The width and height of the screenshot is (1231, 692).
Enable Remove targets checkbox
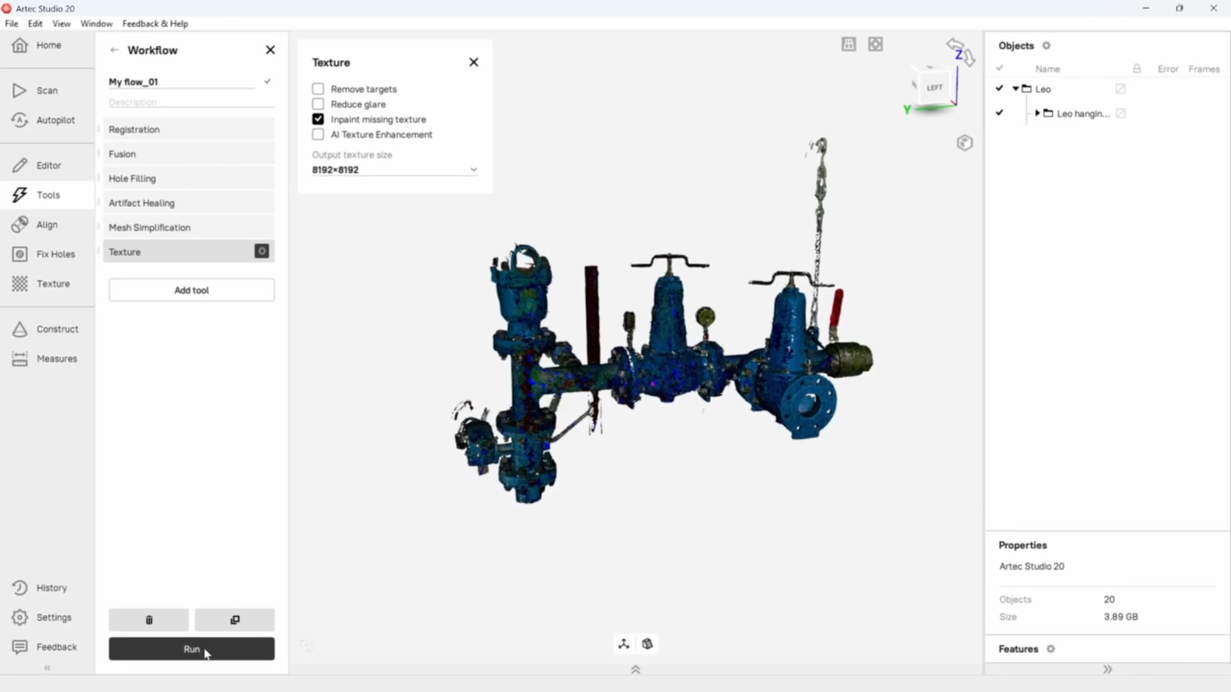click(318, 88)
